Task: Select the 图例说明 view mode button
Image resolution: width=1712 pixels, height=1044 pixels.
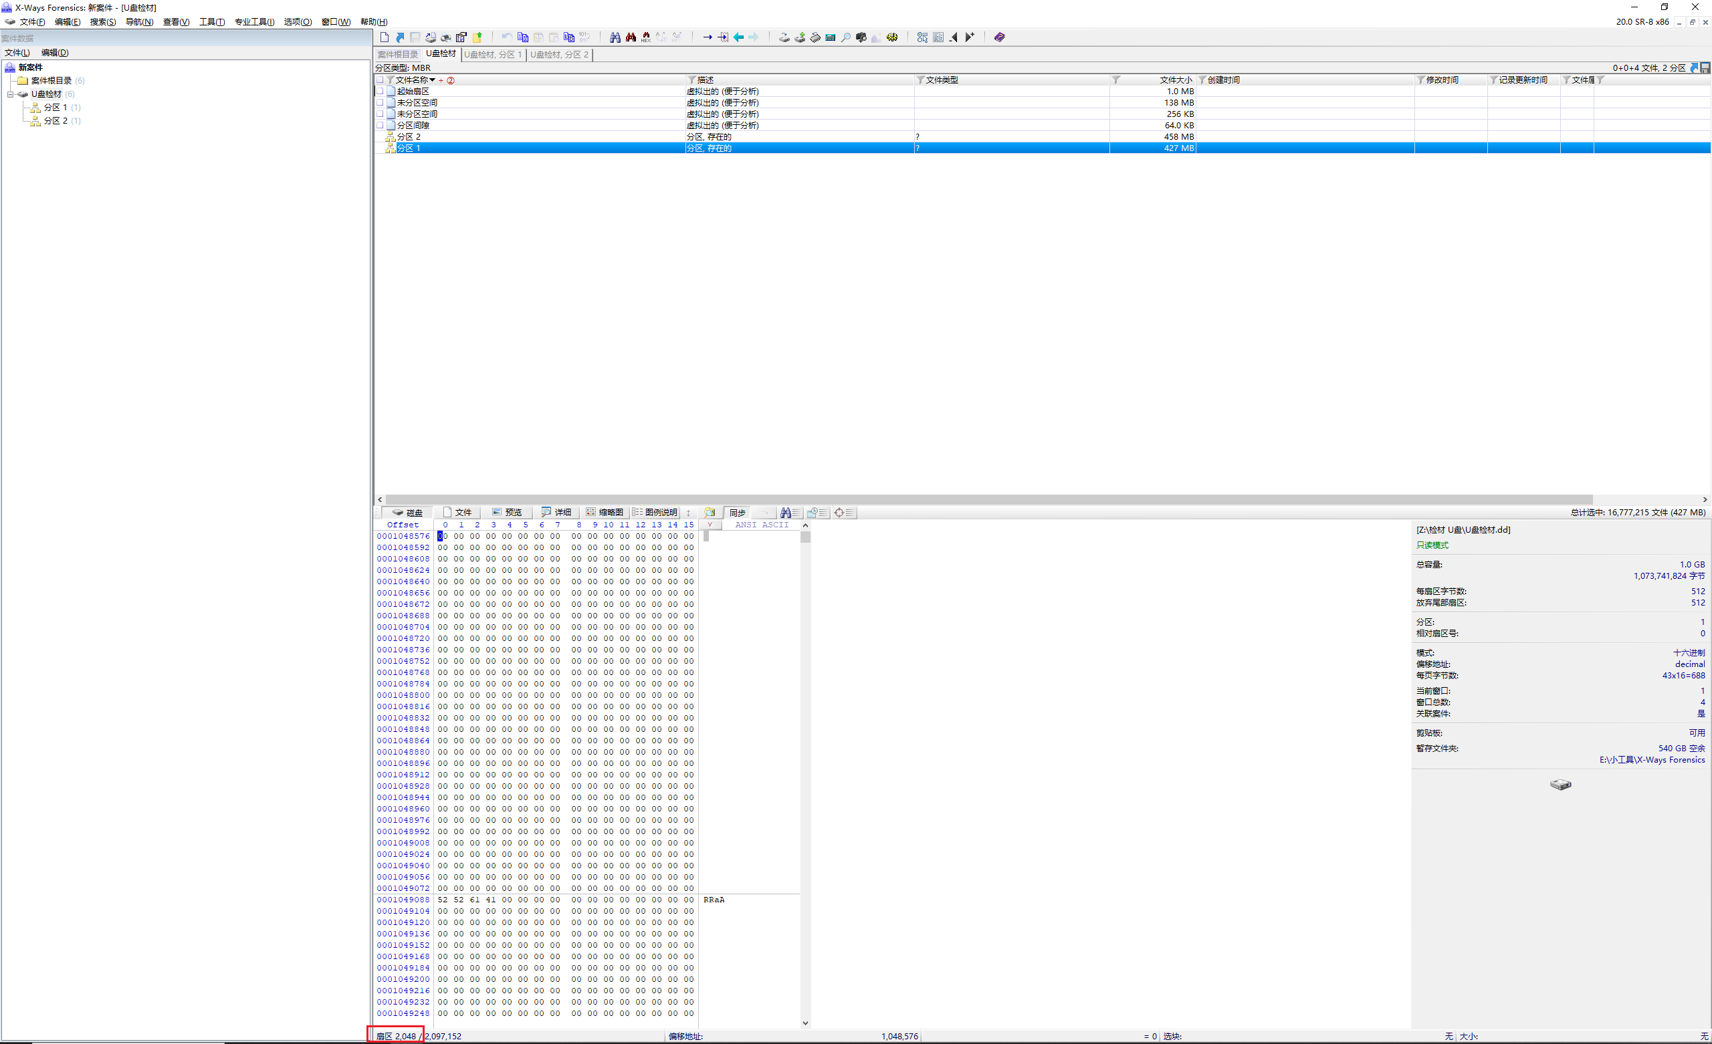Action: pyautogui.click(x=655, y=513)
